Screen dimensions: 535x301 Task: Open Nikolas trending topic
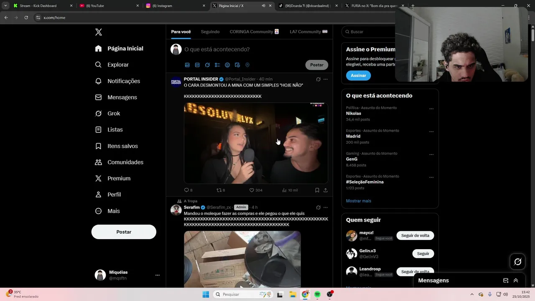(354, 114)
